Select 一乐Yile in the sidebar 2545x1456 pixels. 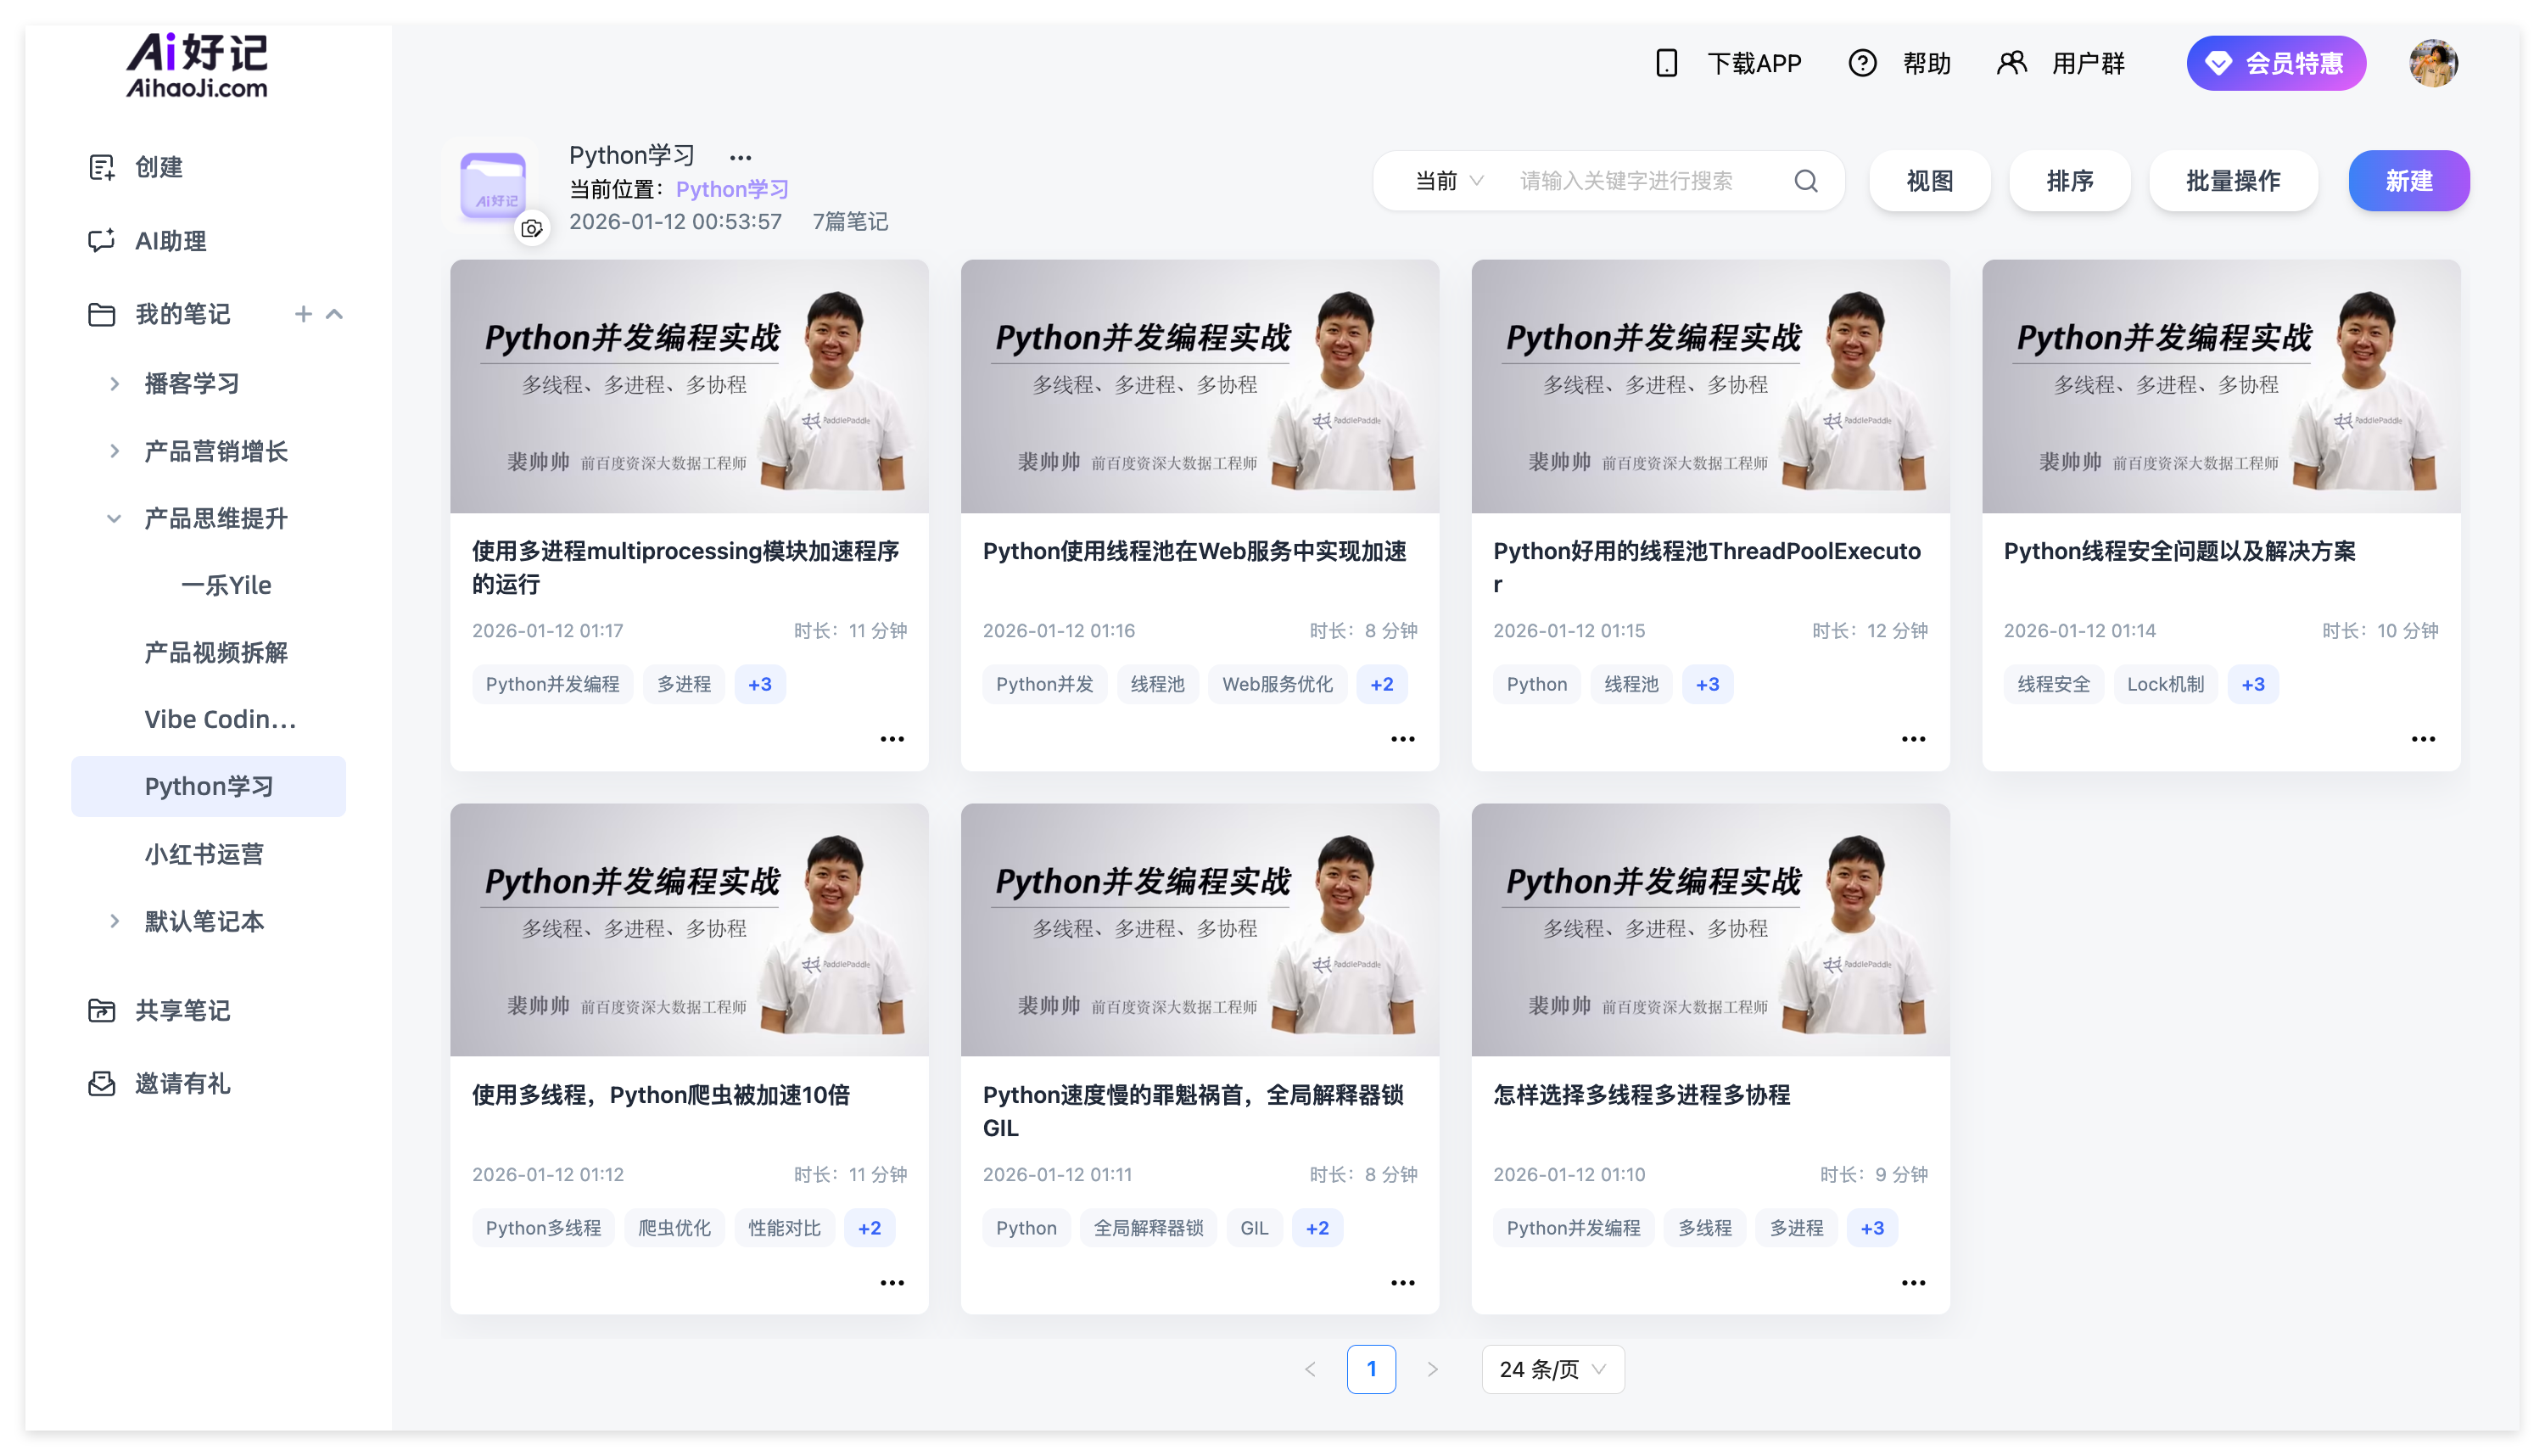(x=226, y=585)
